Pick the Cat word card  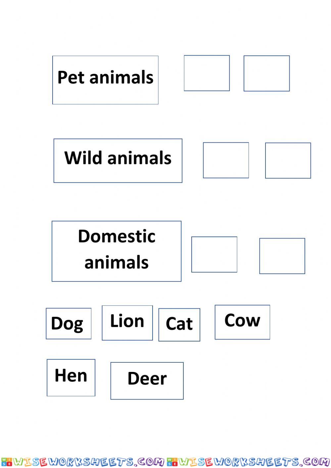(179, 325)
